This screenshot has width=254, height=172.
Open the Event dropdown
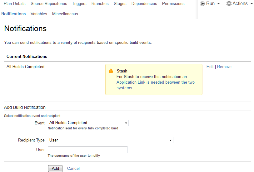coord(88,123)
